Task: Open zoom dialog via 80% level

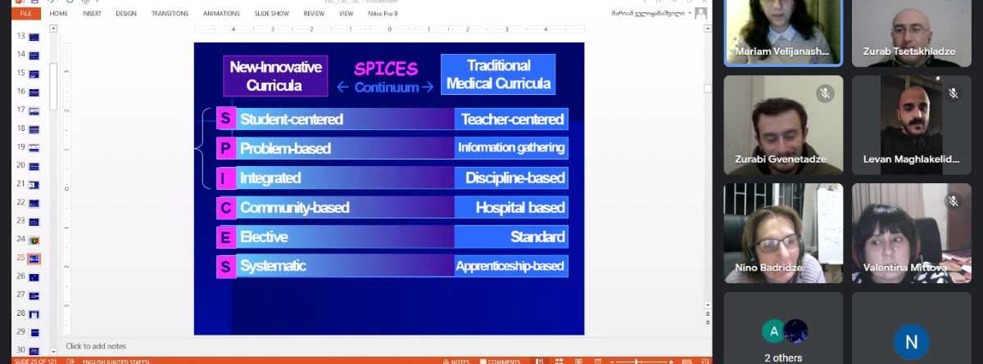Action: 686,361
